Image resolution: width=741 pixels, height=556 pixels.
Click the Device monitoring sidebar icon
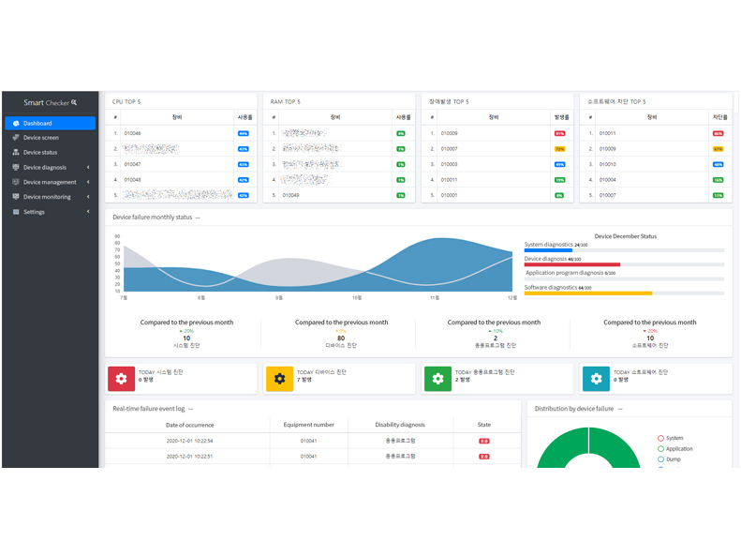[16, 197]
